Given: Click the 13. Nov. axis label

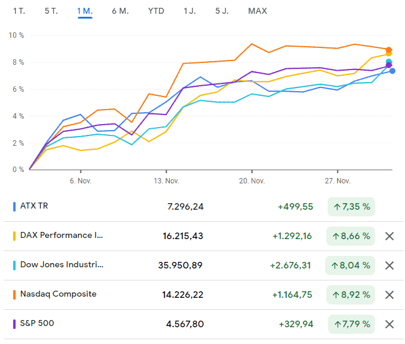Looking at the screenshot, I should [x=166, y=181].
